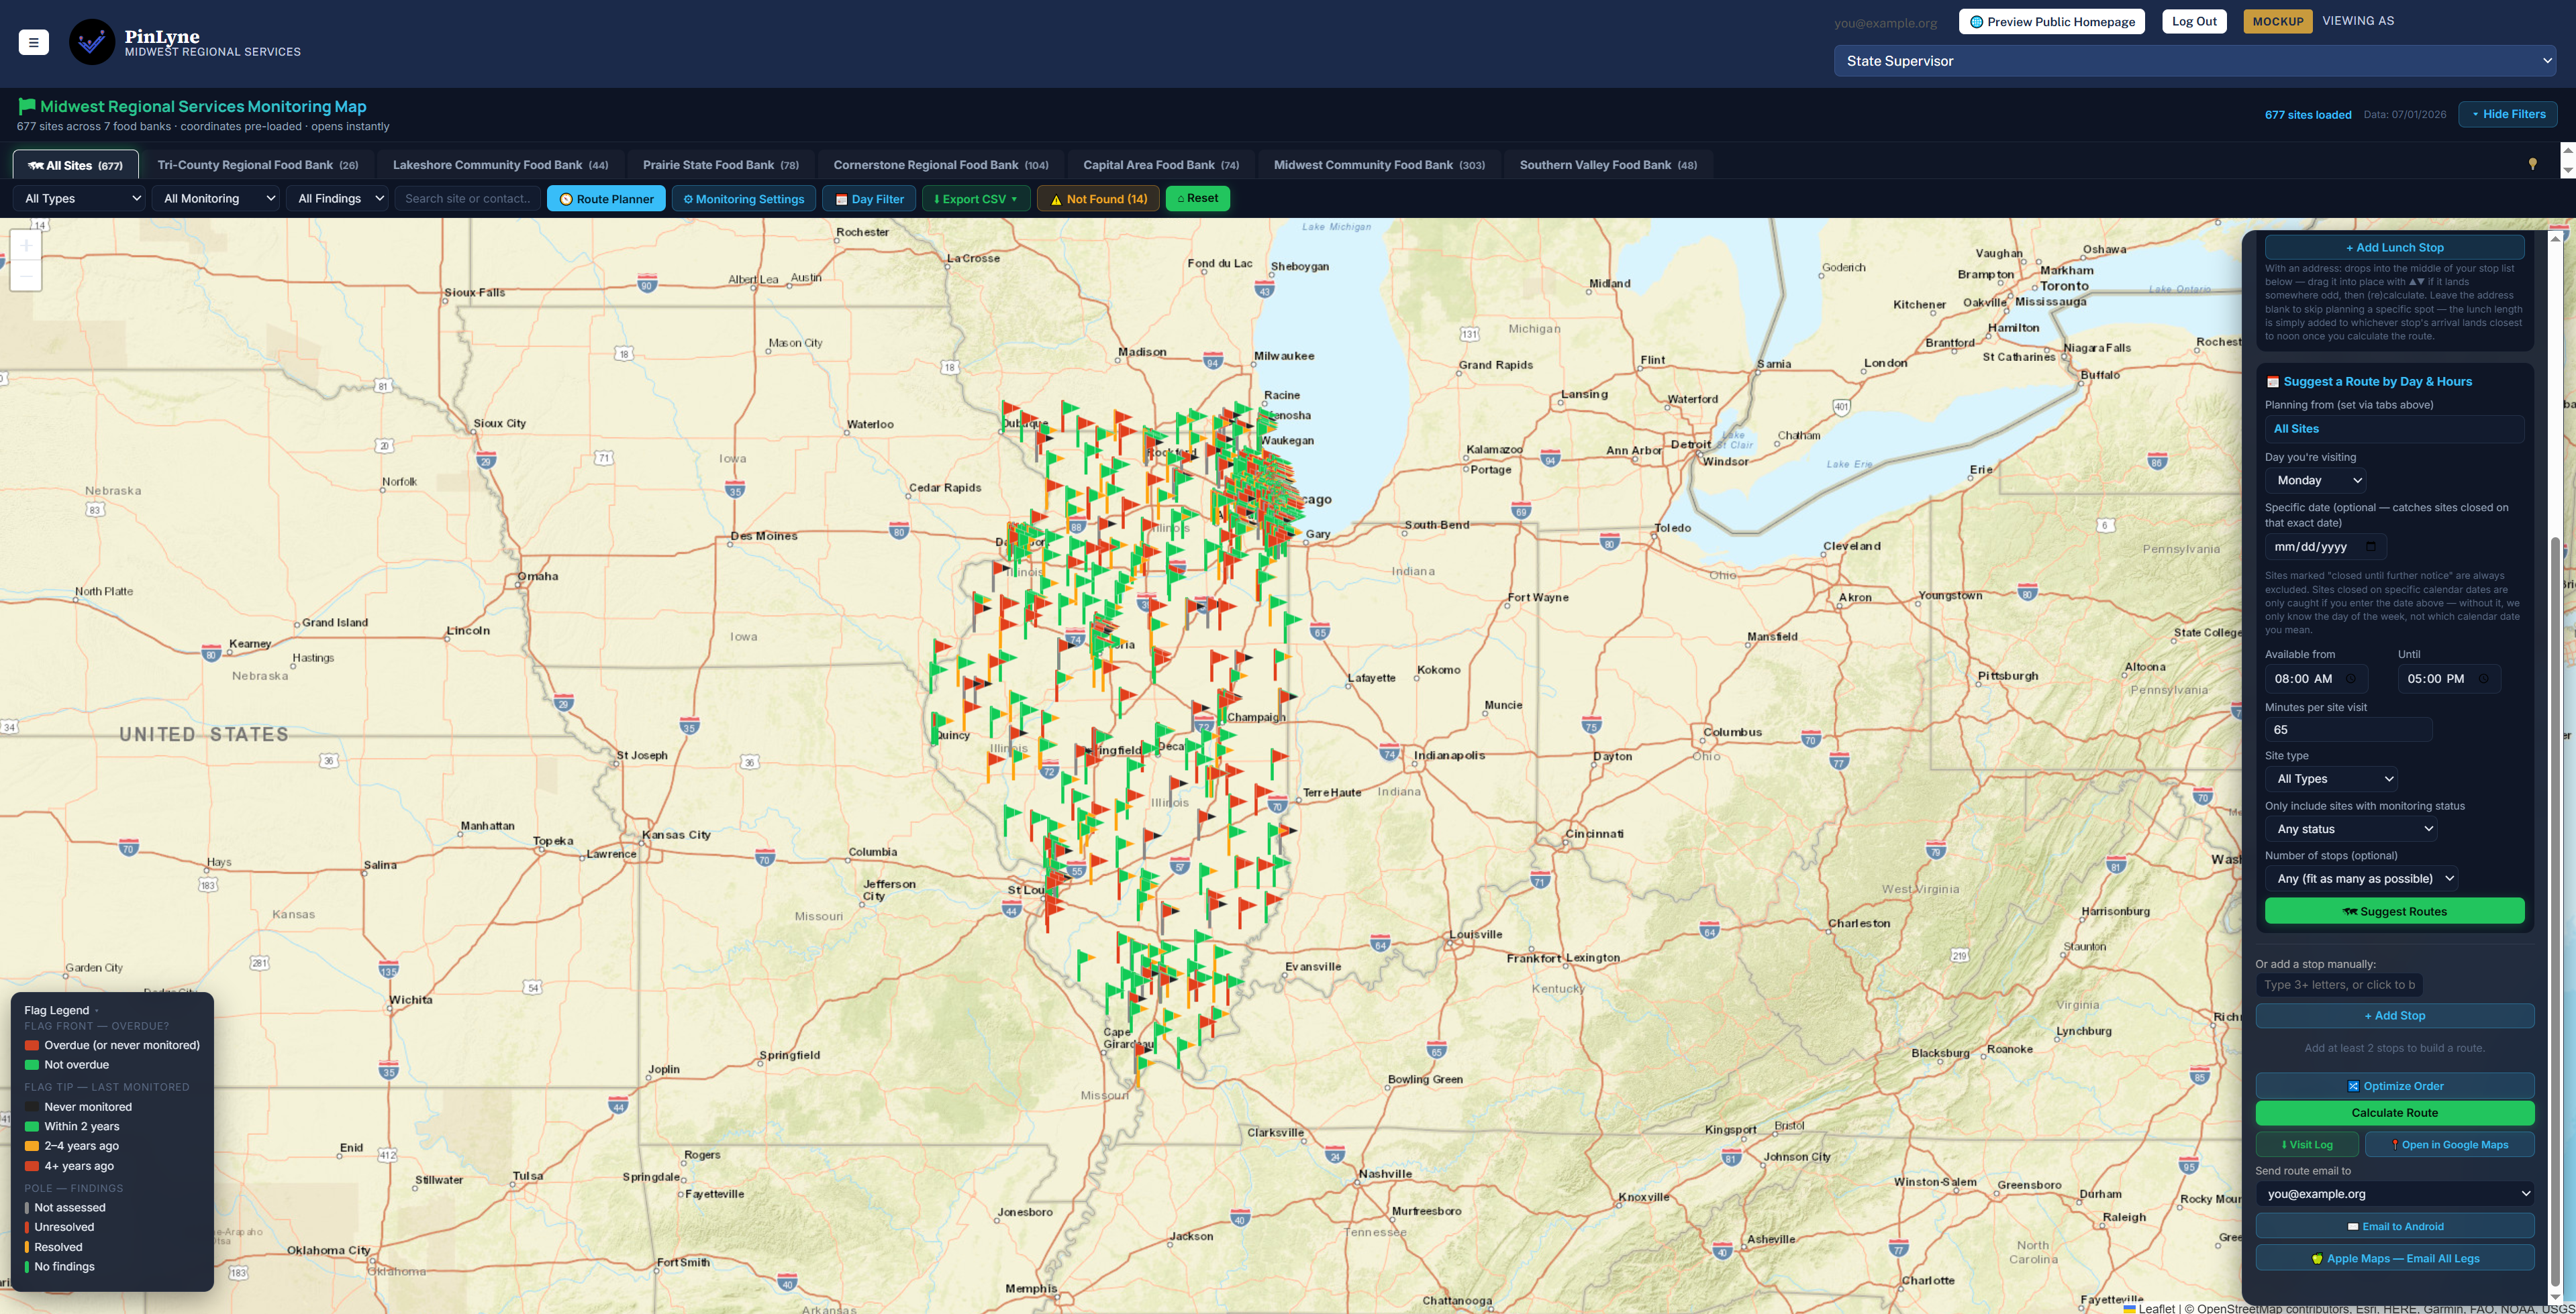Click the Specific date input field
The image size is (2576, 1314).
[x=2325, y=547]
